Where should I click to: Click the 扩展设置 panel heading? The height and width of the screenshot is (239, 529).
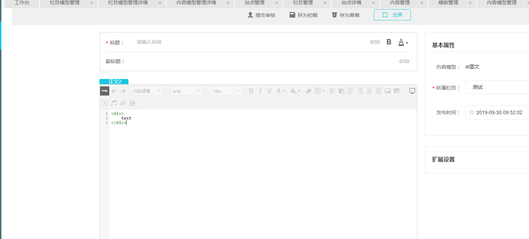coord(443,159)
